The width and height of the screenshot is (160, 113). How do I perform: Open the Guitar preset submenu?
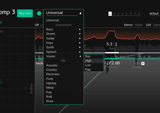tap(63, 38)
